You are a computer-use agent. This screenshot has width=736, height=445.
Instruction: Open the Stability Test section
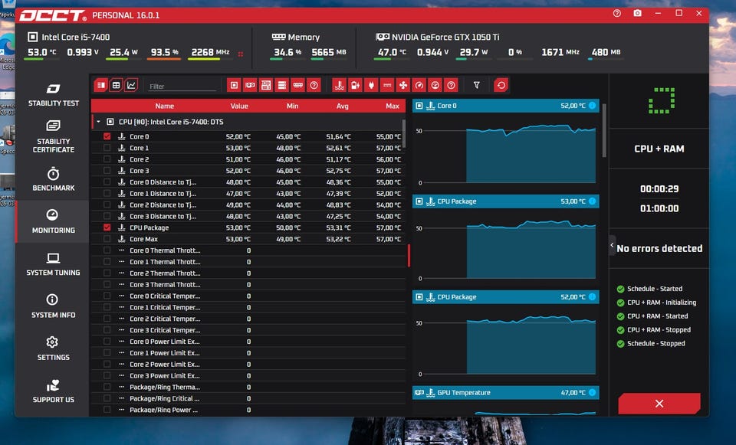coord(54,95)
